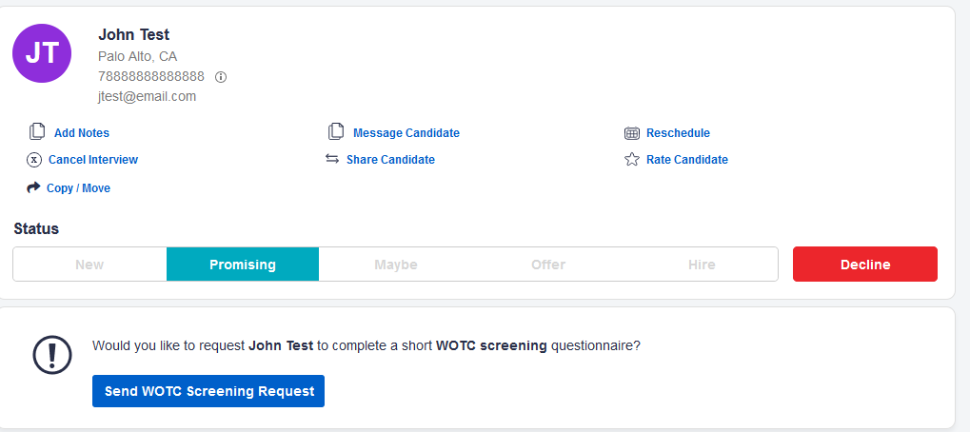Click the info icon beside phone number
Viewport: 970px width, 432px height.
[221, 76]
